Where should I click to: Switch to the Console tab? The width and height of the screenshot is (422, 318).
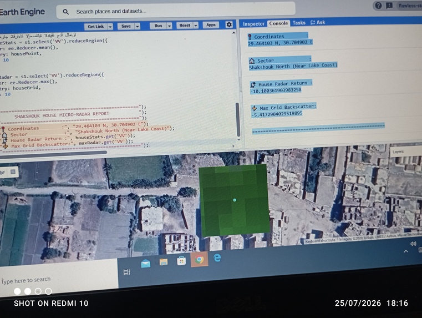click(x=278, y=23)
